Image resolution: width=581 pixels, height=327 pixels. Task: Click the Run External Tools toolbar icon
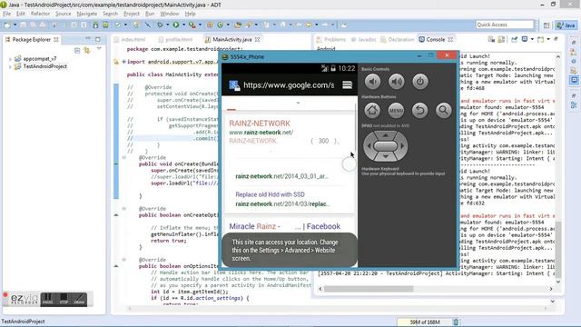192,25
